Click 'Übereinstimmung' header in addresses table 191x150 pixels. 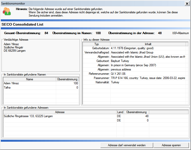coord(136,112)
